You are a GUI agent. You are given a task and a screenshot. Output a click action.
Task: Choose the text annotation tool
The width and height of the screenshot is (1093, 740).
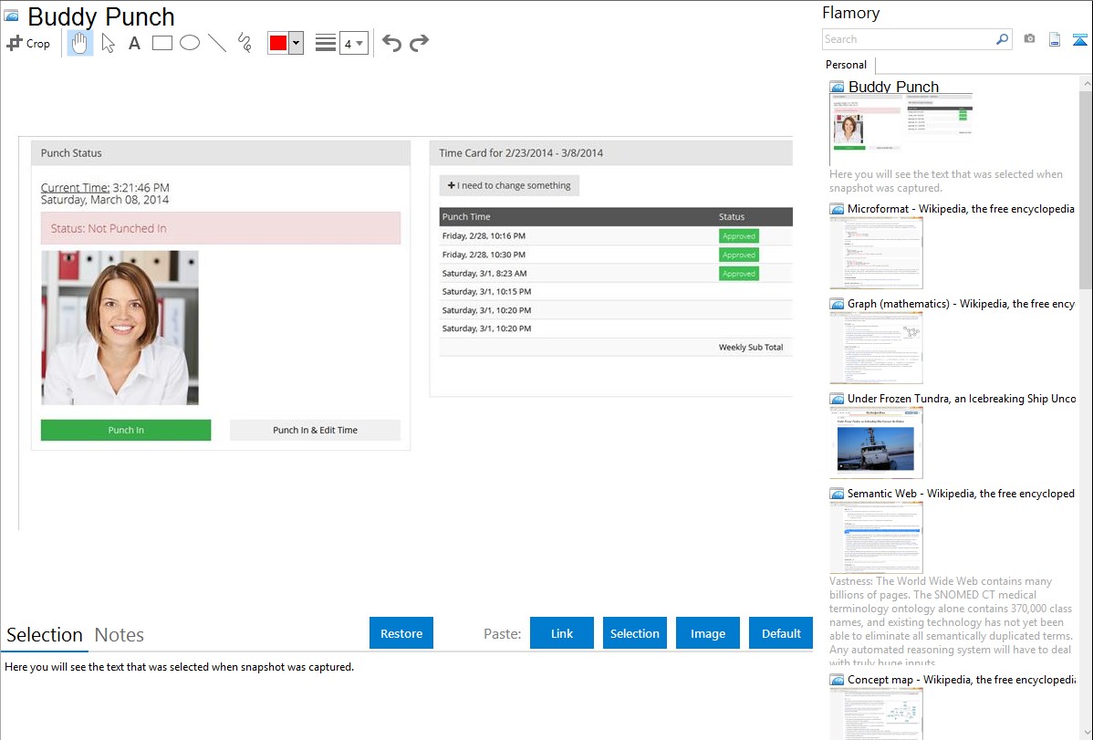[134, 43]
